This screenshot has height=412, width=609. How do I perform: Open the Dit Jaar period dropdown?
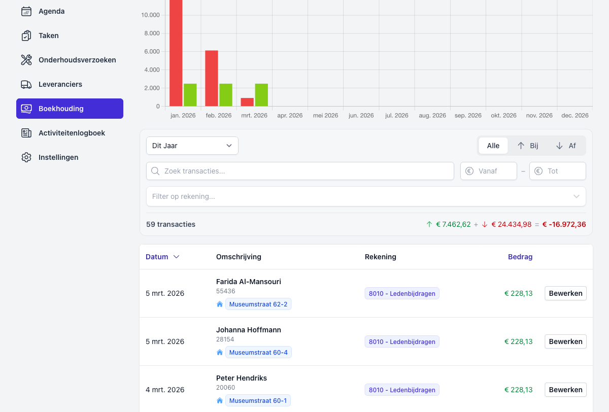192,146
